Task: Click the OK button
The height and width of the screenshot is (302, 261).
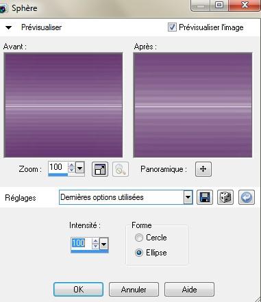Action: point(78,290)
